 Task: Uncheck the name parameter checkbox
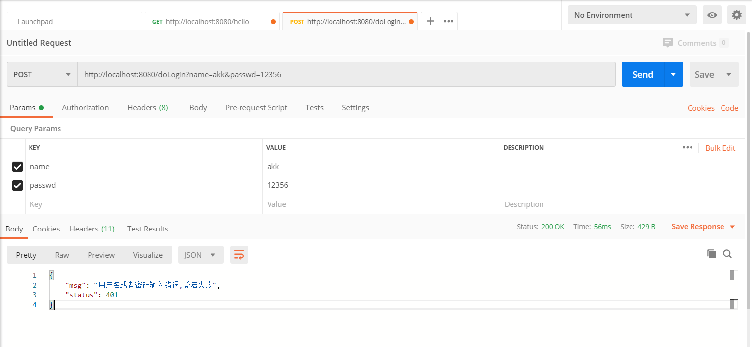coord(17,167)
